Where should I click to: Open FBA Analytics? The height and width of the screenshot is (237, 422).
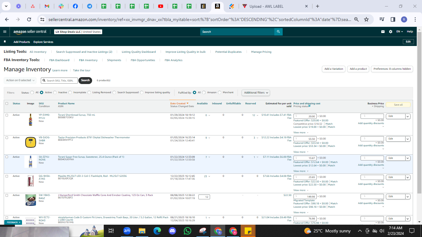[174, 60]
